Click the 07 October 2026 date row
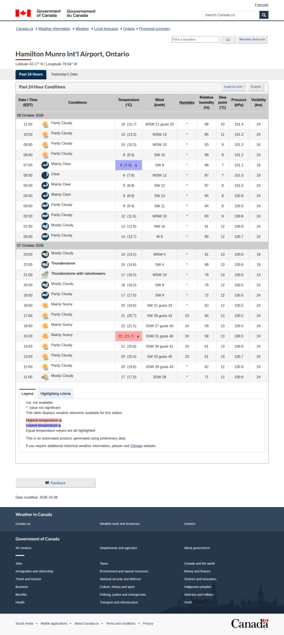The height and width of the screenshot is (635, 284). click(142, 246)
